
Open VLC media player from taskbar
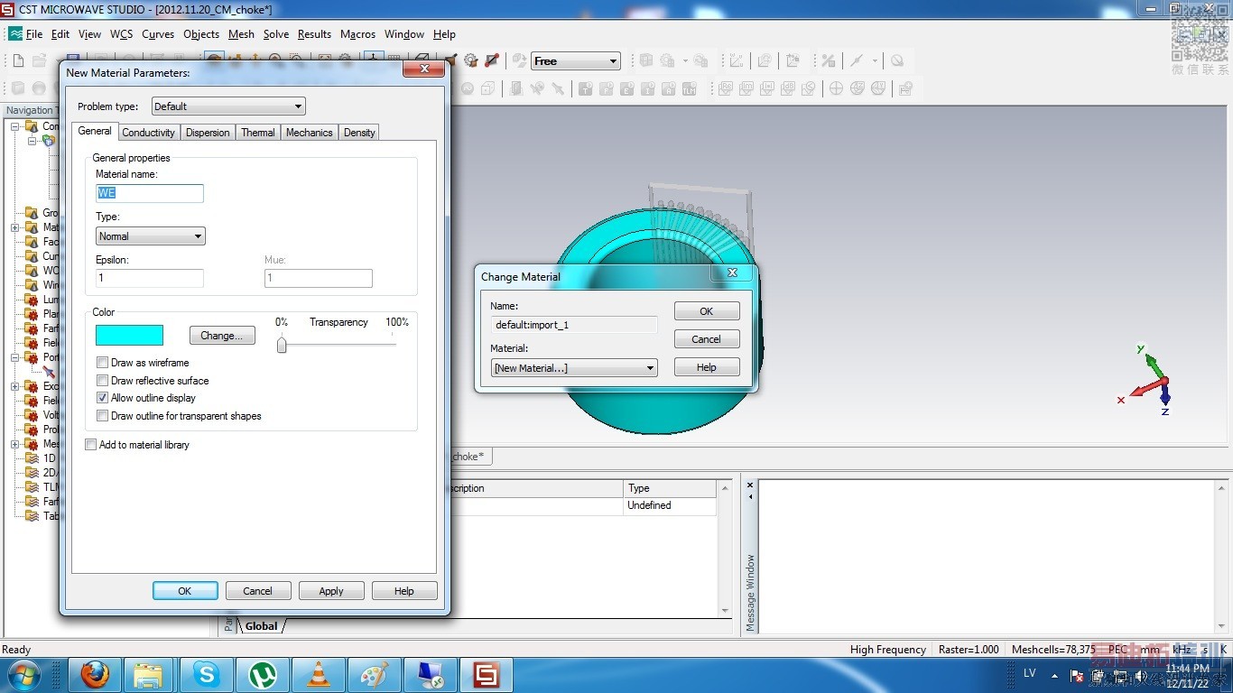pos(319,674)
